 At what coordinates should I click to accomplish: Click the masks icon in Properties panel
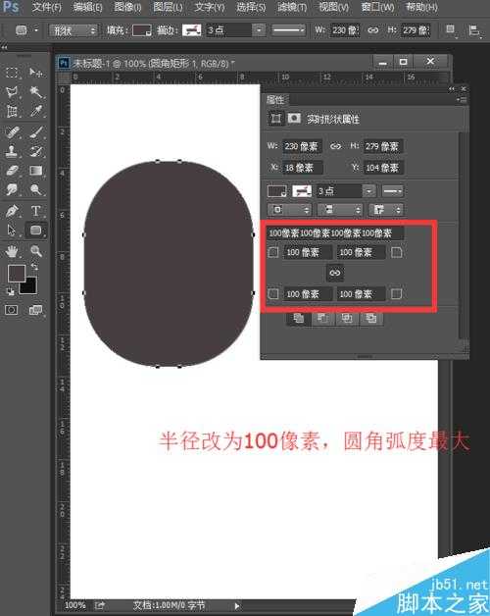294,119
